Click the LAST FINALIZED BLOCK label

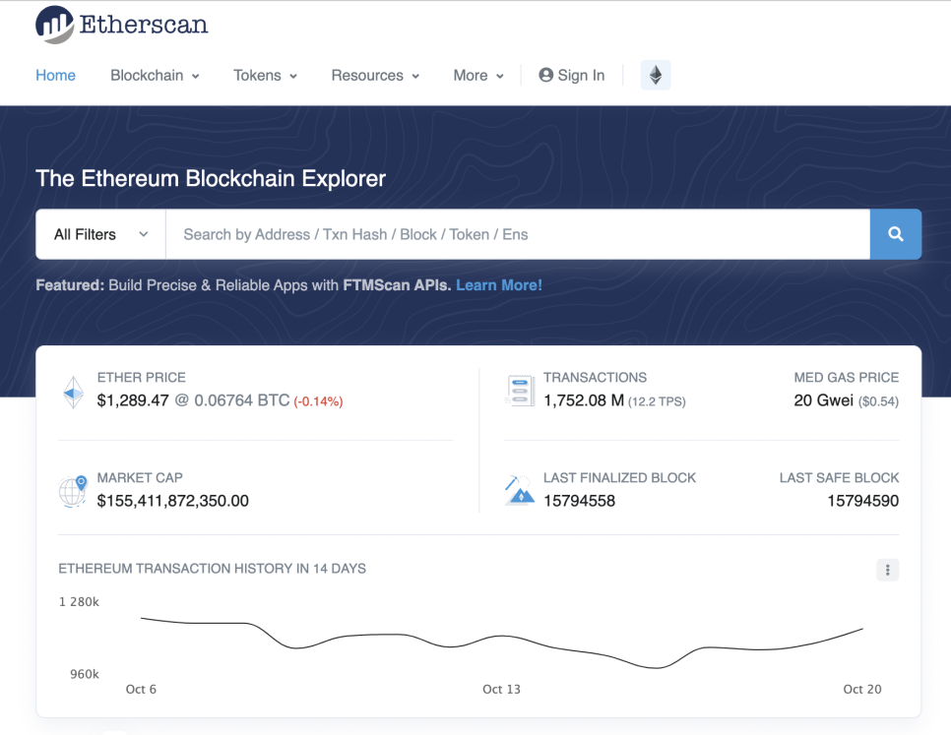pos(620,478)
